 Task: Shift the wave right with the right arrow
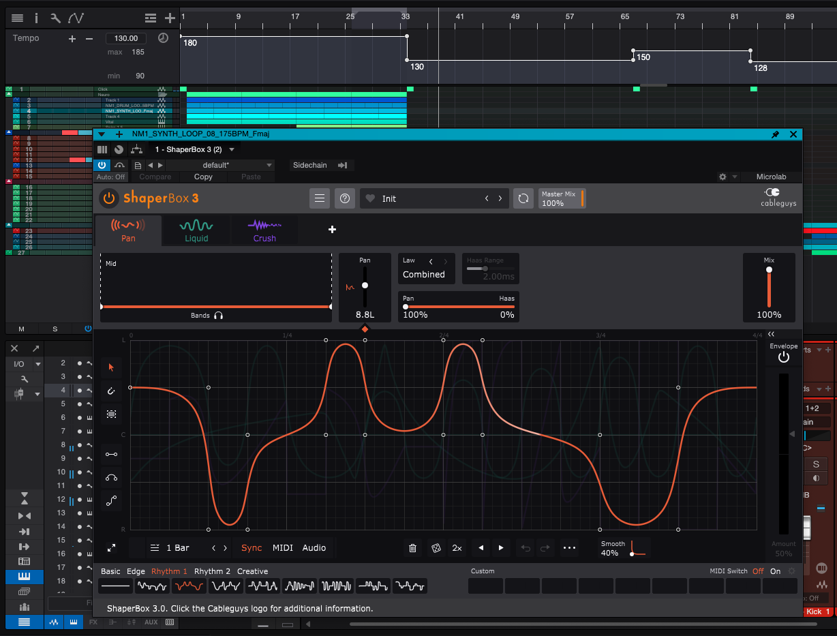(501, 547)
